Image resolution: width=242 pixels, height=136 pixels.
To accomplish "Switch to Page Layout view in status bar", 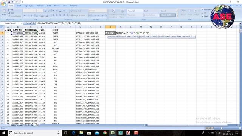I will click(x=209, y=128).
